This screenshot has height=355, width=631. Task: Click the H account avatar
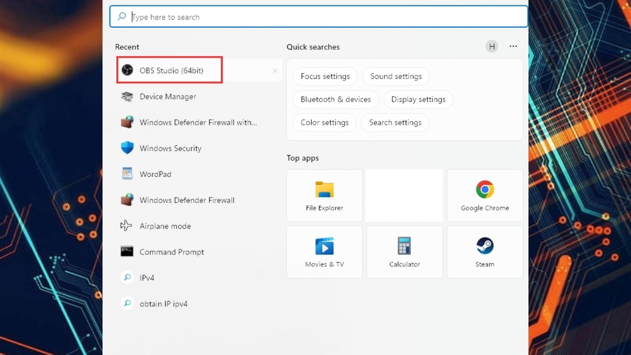tap(491, 46)
